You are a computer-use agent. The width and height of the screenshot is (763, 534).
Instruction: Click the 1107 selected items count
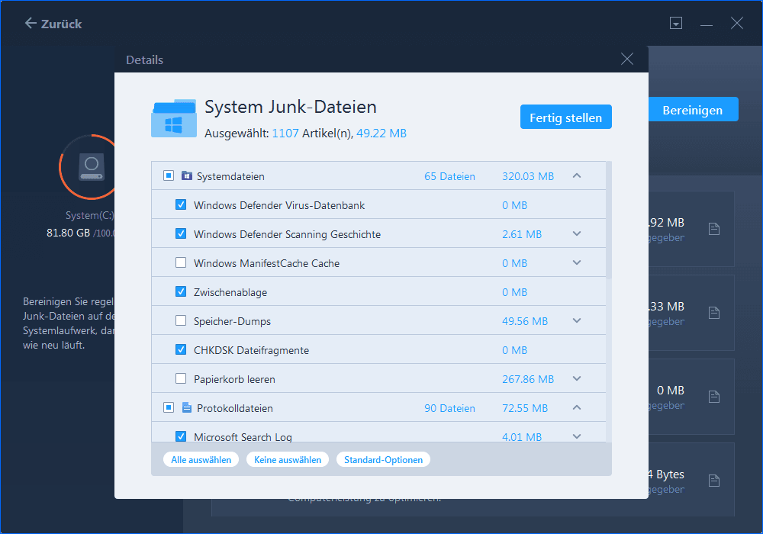[285, 133]
